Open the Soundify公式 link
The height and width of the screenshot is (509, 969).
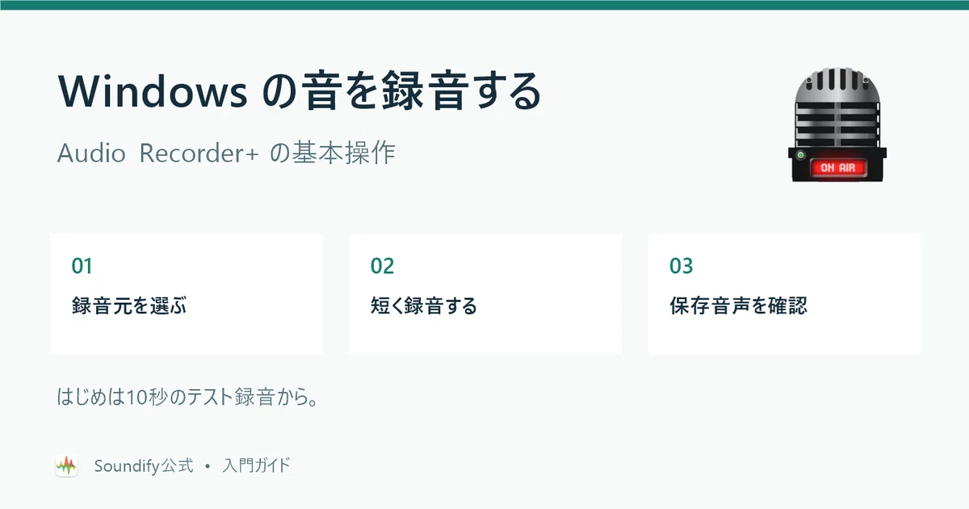click(x=144, y=465)
